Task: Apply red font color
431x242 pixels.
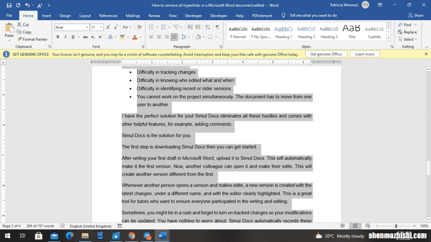Action: [x=135, y=37]
